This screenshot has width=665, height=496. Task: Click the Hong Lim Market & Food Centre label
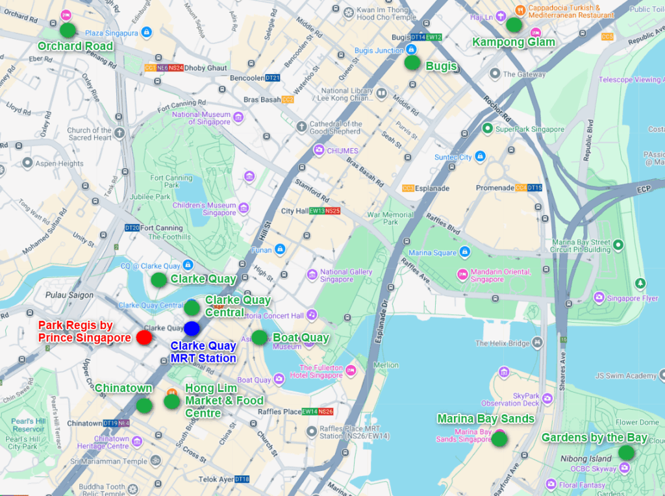coord(224,401)
